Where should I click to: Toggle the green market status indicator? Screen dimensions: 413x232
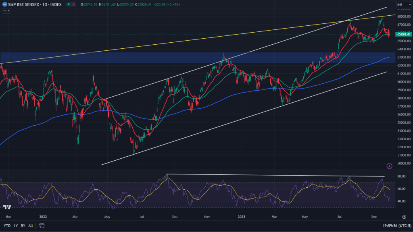[68, 4]
